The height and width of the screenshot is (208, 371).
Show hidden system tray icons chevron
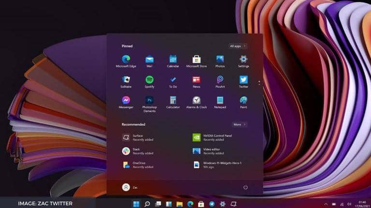point(326,204)
